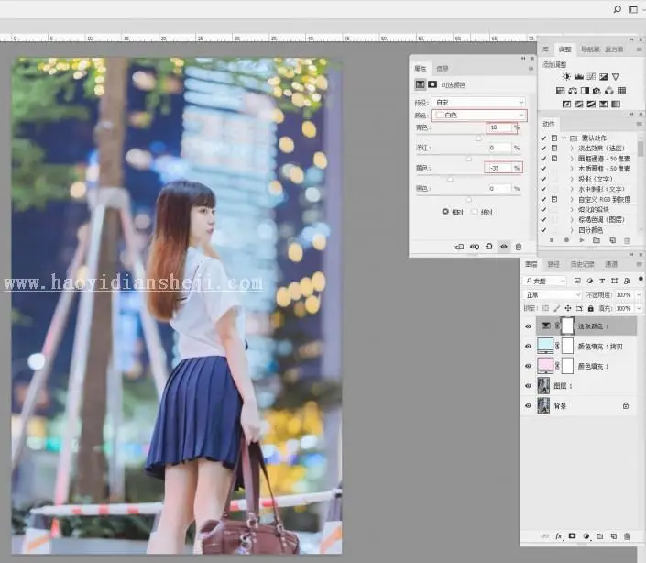Switch to the Paths tab
Viewport: 646px width, 563px height.
553,264
